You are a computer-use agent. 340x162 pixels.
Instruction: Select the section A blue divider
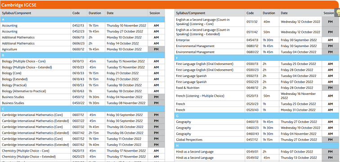coord(83,19)
